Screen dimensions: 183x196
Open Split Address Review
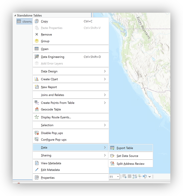click(130, 164)
